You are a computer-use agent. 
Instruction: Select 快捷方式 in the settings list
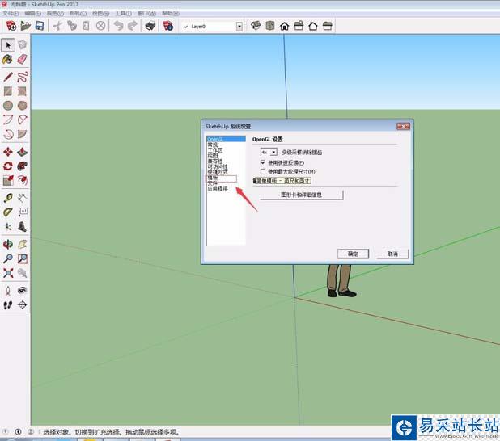pyautogui.click(x=218, y=172)
